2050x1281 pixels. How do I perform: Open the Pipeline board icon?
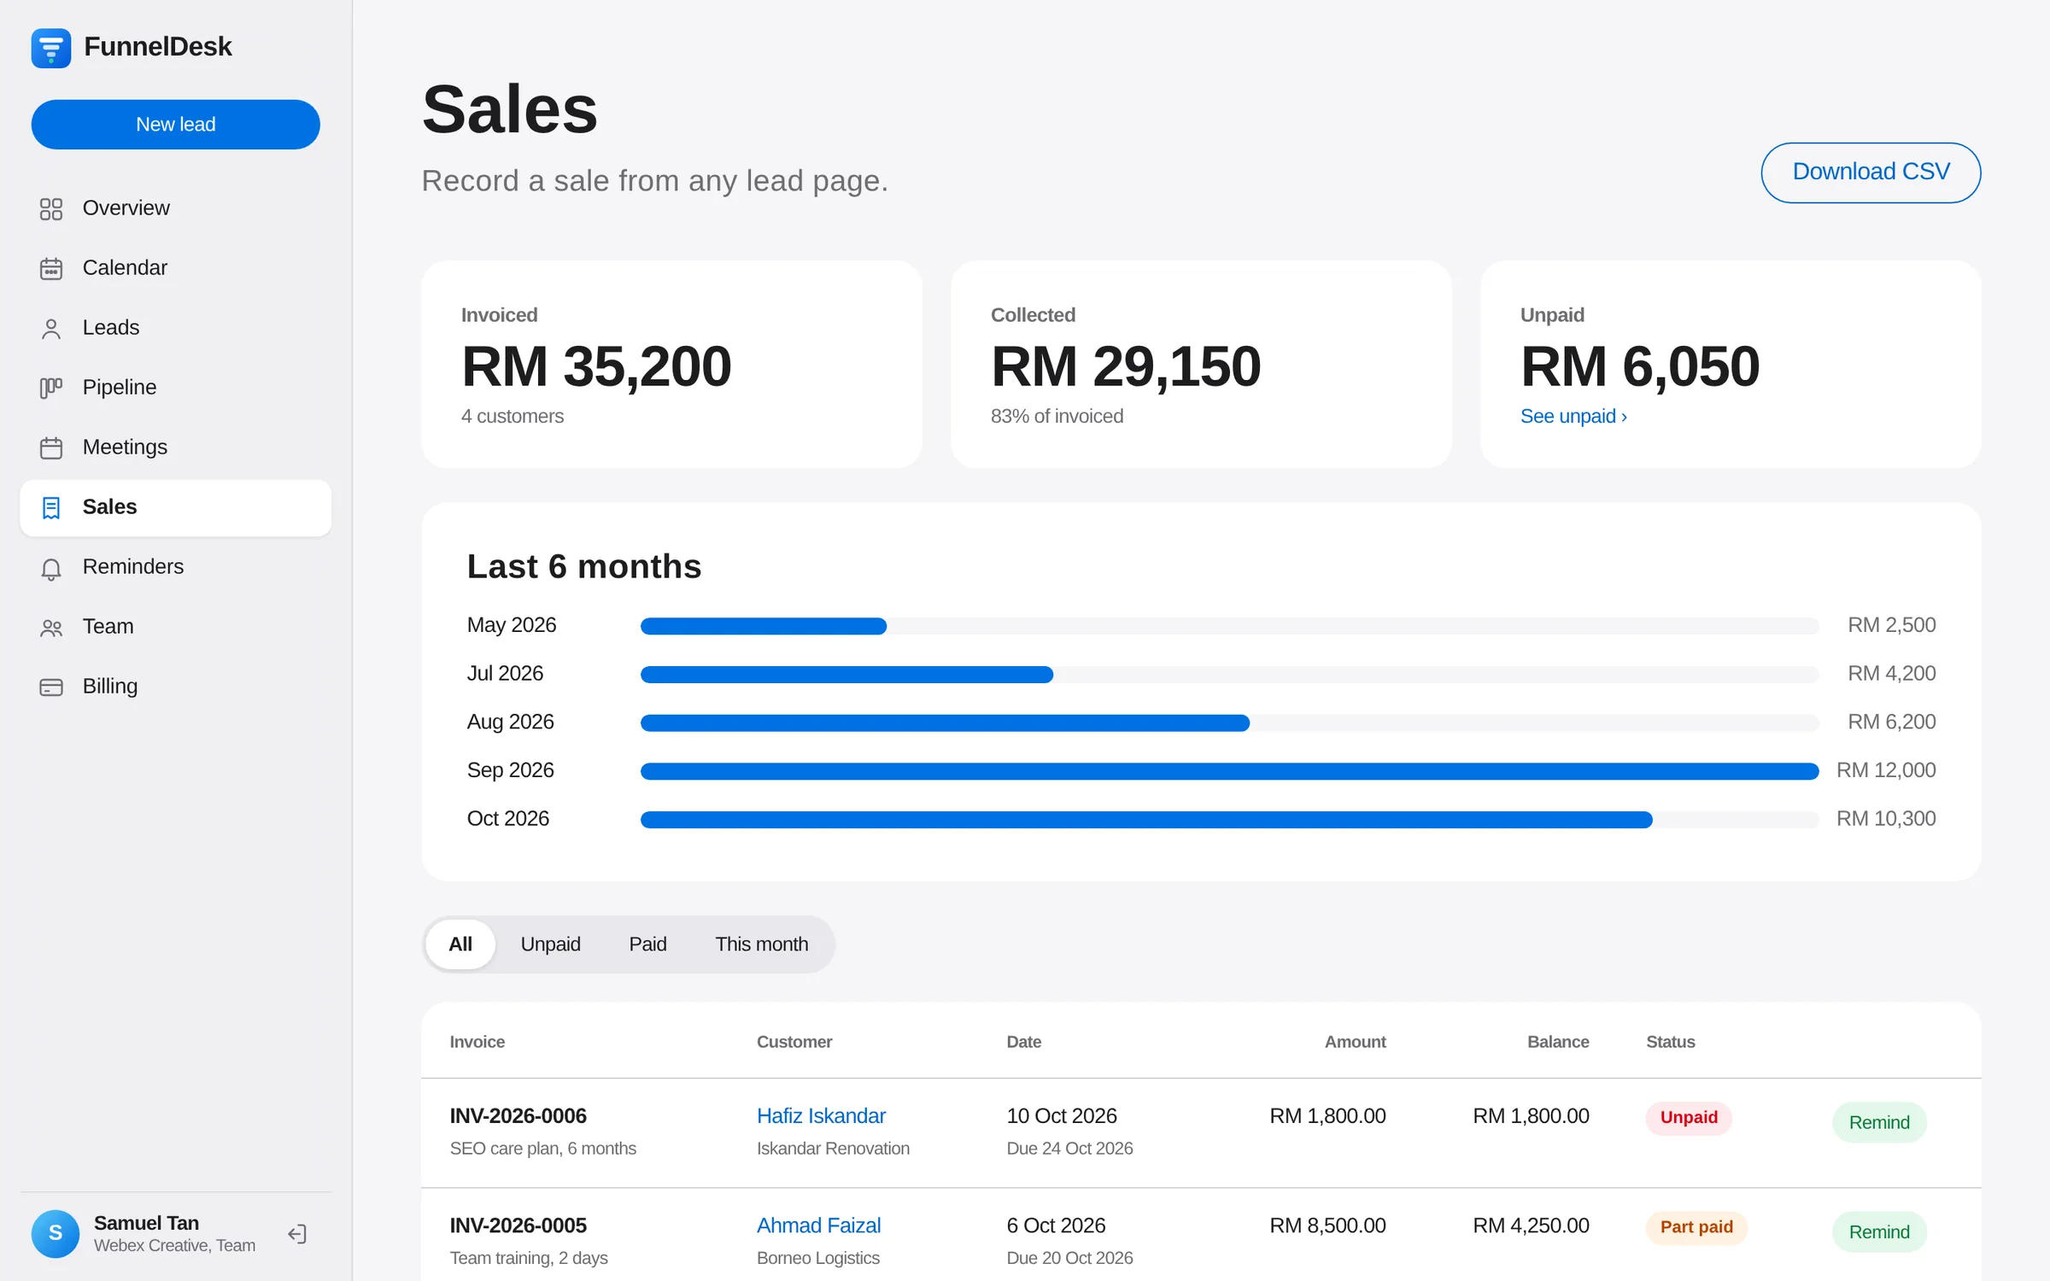tap(51, 388)
